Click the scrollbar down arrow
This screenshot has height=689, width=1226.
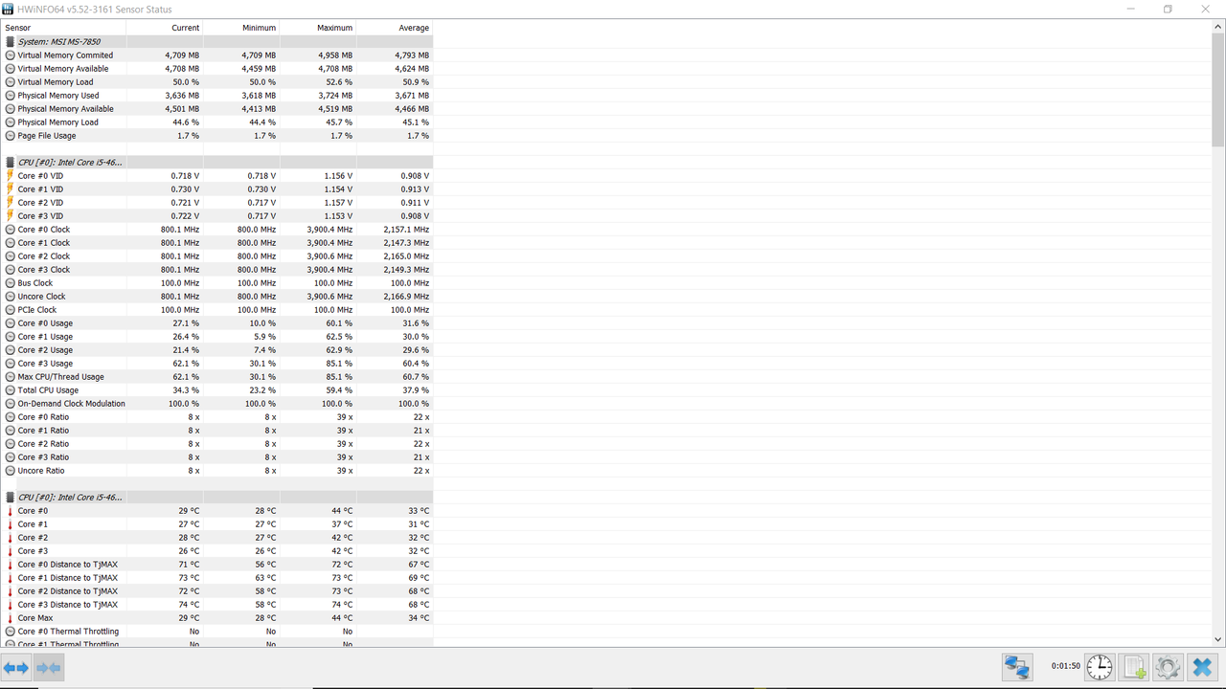tap(1218, 639)
